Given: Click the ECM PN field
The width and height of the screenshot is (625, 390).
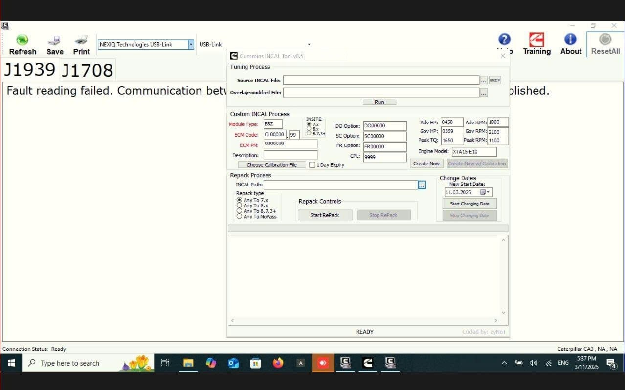Looking at the screenshot, I should pyautogui.click(x=290, y=144).
